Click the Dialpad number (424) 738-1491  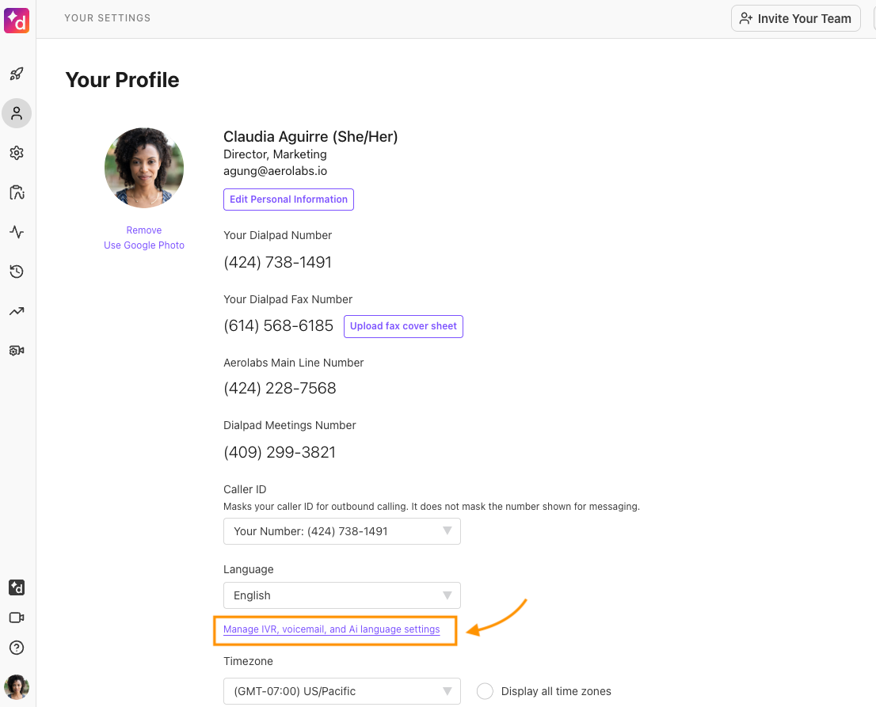click(x=278, y=263)
